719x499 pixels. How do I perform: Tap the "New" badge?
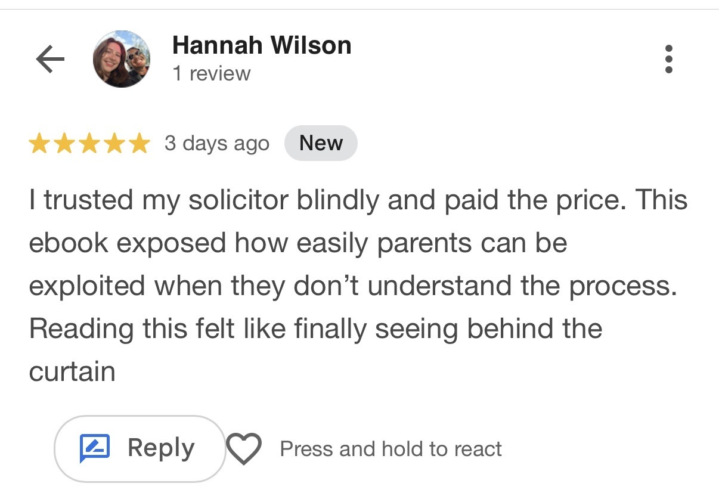tap(321, 144)
